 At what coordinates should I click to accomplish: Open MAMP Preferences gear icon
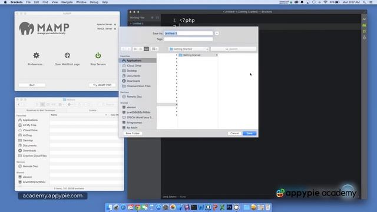click(x=36, y=55)
